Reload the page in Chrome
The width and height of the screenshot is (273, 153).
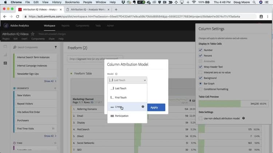pos(17,16)
